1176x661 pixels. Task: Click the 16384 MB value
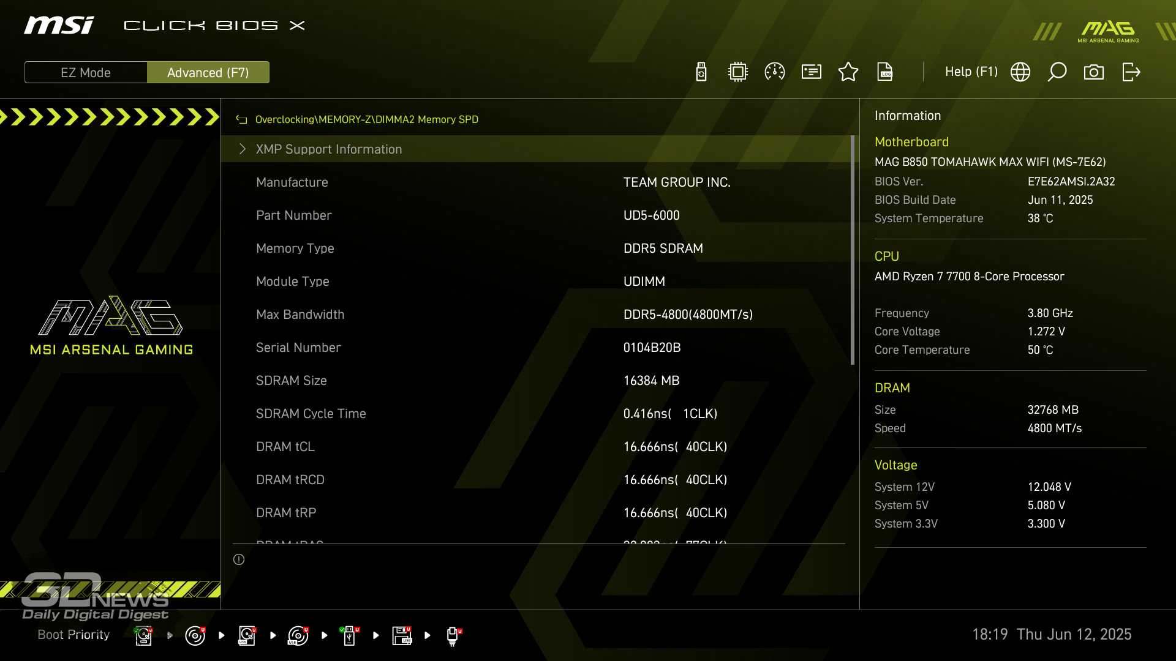pos(651,381)
